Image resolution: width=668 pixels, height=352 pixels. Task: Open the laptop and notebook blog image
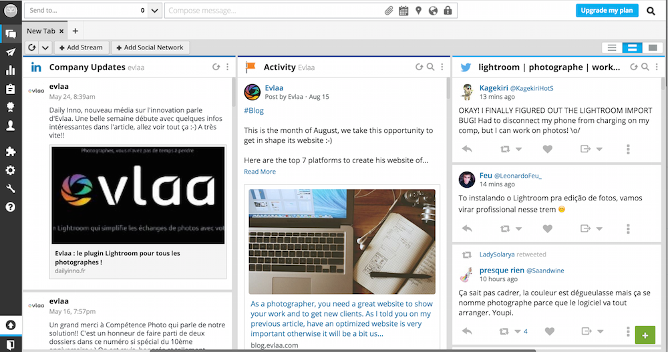click(342, 242)
